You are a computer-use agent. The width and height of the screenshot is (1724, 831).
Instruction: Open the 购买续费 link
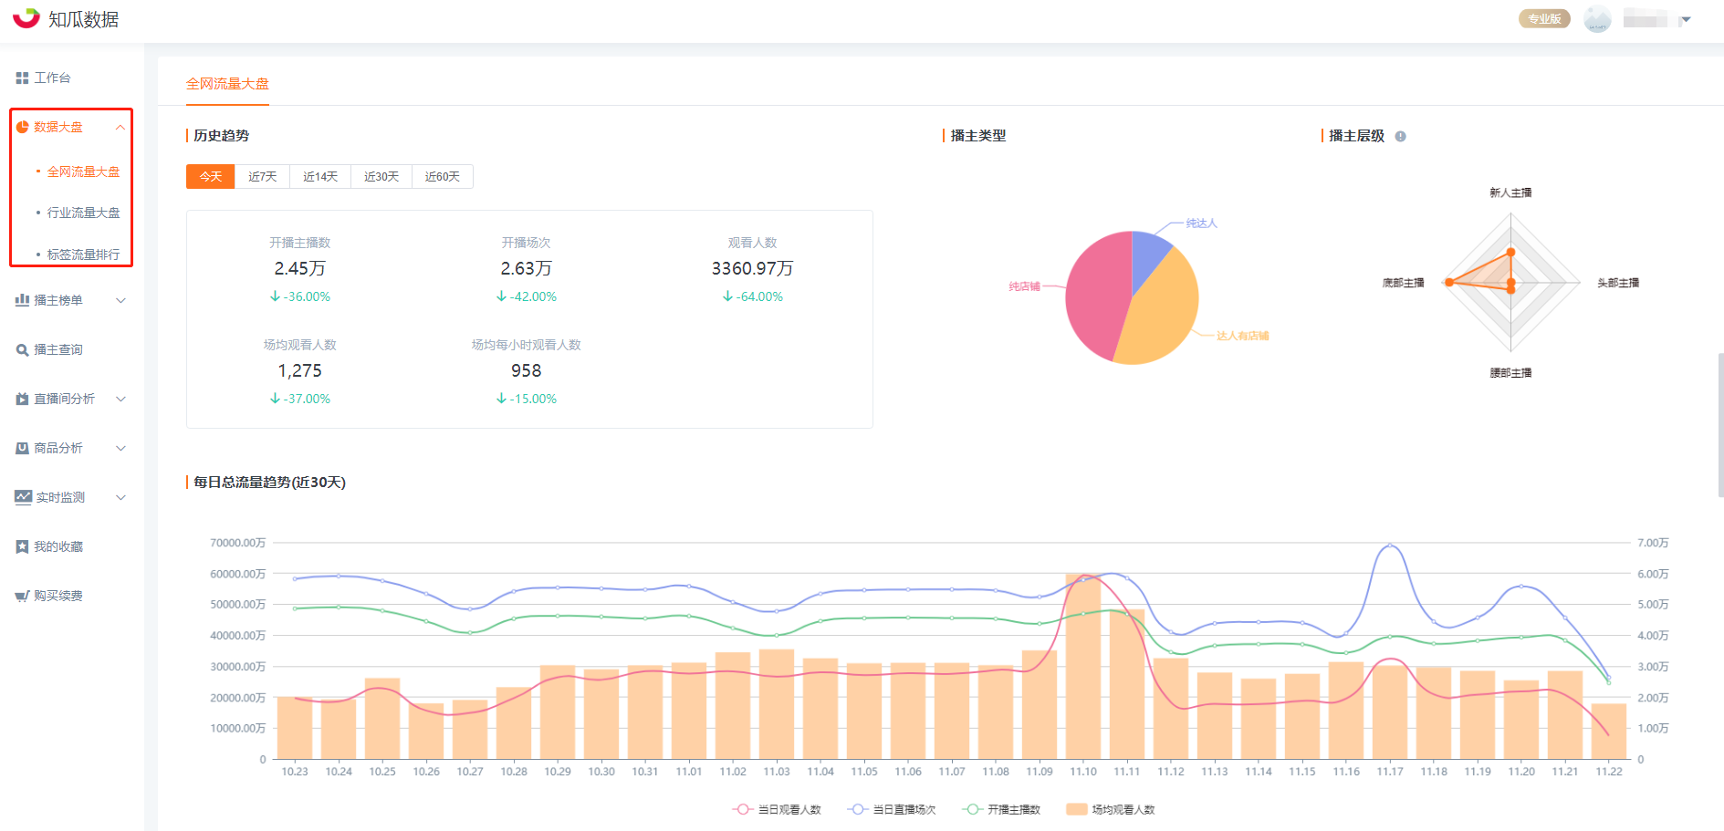58,597
